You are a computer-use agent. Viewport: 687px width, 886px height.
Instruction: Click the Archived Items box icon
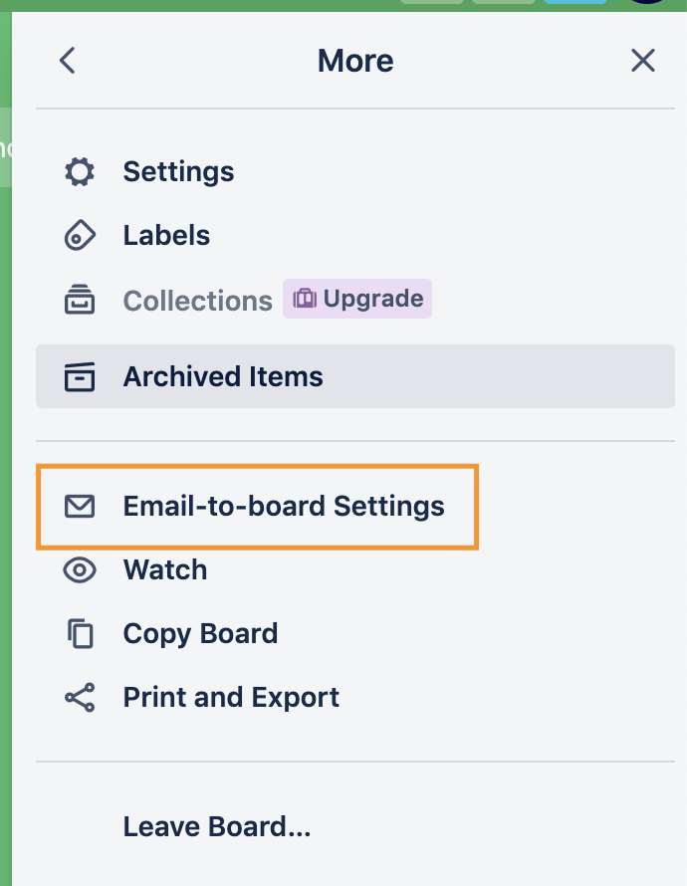click(80, 377)
